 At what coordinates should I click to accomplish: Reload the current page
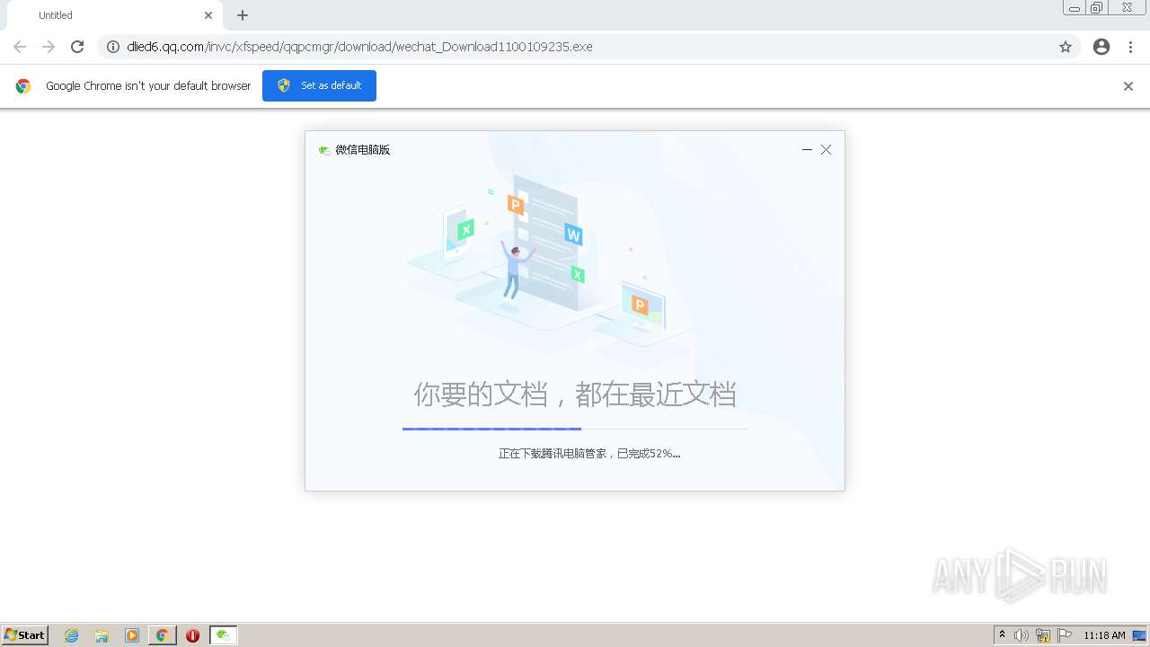pos(77,47)
